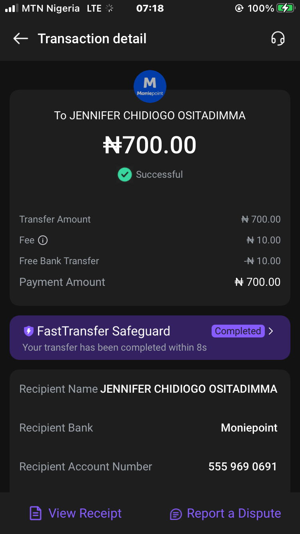Tap the battery icon in status bar
Image resolution: width=300 pixels, height=534 pixels.
285,8
